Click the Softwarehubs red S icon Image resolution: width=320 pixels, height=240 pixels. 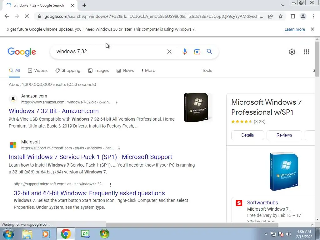coord(239,203)
